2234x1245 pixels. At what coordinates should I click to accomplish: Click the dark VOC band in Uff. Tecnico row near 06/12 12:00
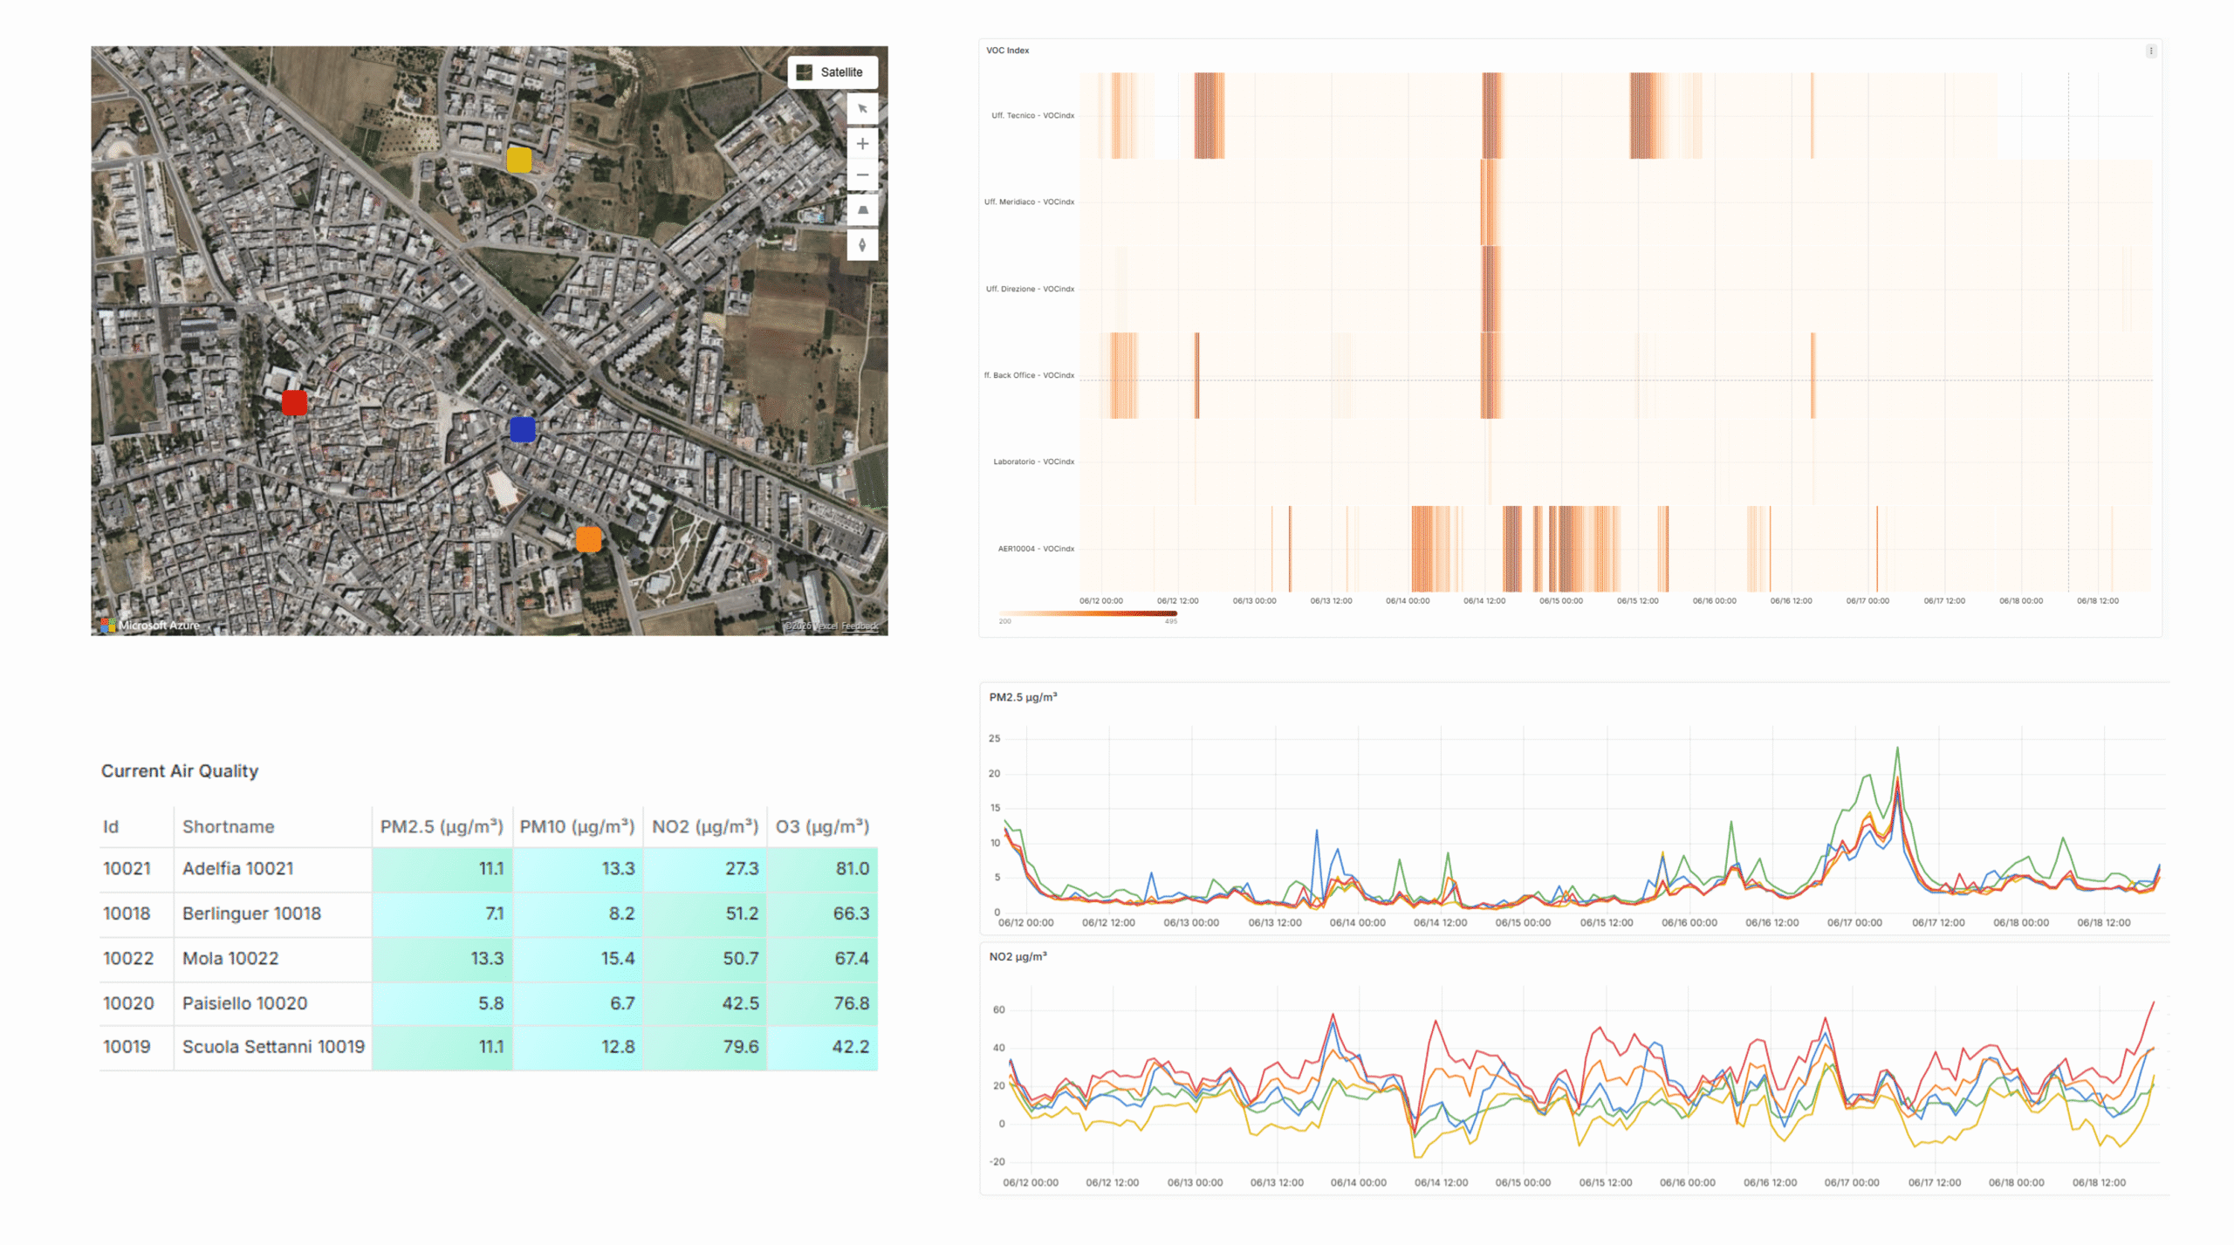[1209, 115]
